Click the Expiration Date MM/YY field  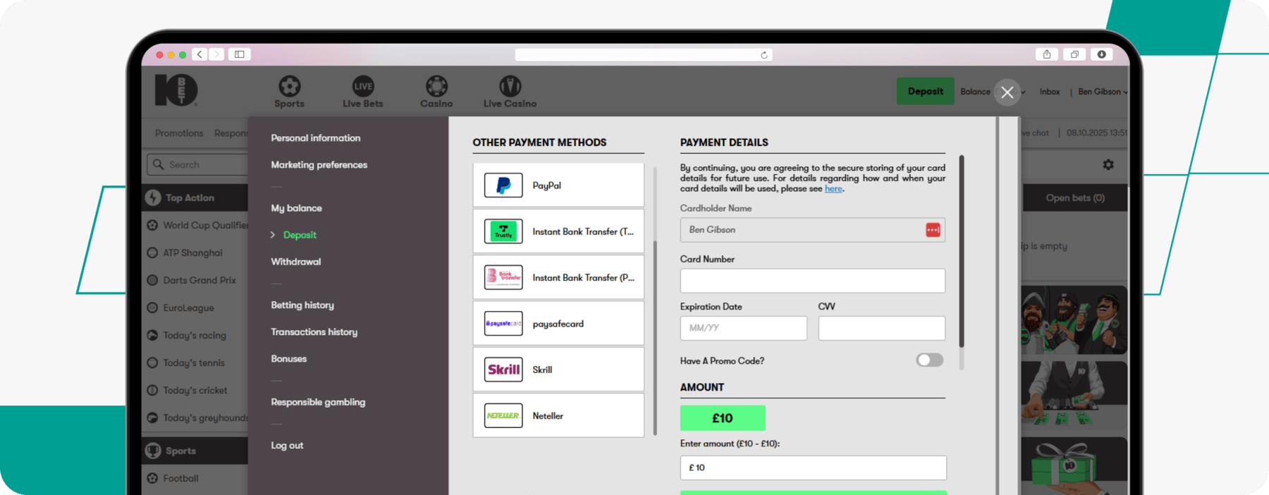(743, 328)
